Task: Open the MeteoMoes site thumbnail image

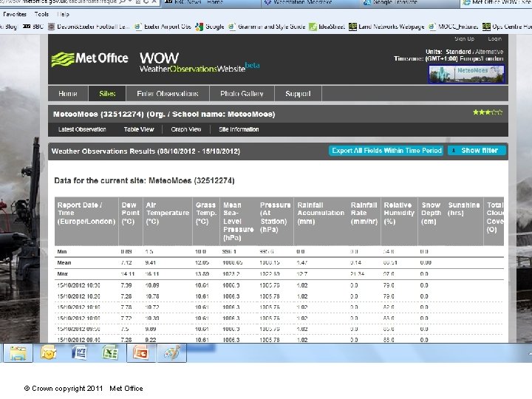Action: (466, 74)
